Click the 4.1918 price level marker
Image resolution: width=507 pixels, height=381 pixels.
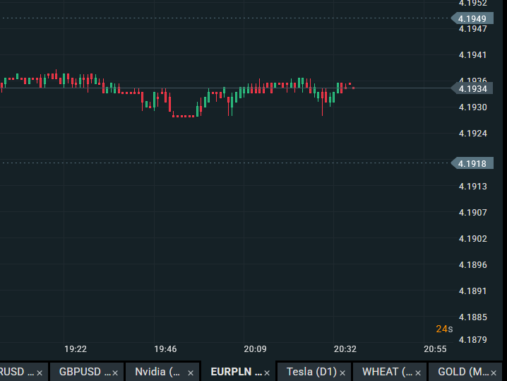pyautogui.click(x=472, y=163)
